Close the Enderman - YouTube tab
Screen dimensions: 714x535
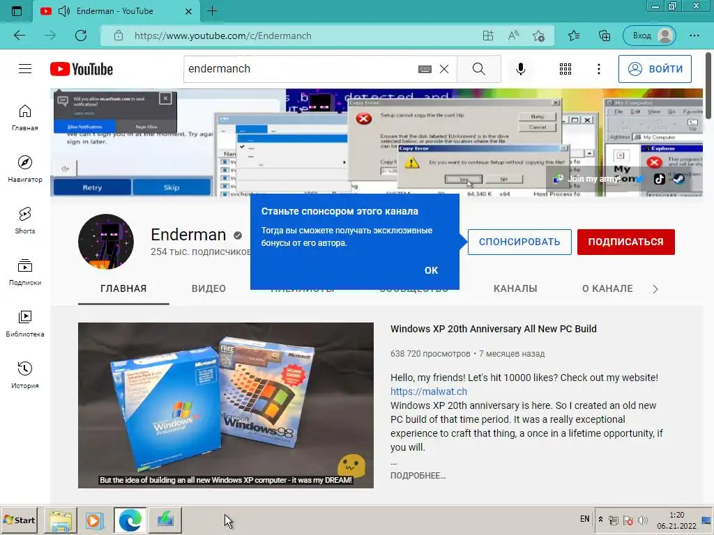click(x=188, y=11)
